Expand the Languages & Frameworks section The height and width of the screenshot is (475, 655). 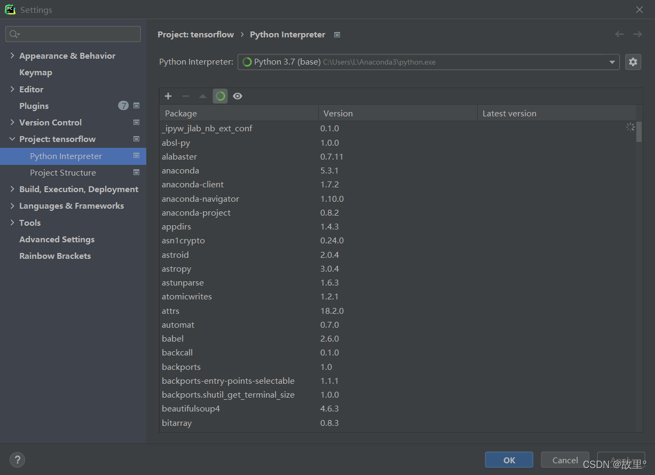click(12, 205)
